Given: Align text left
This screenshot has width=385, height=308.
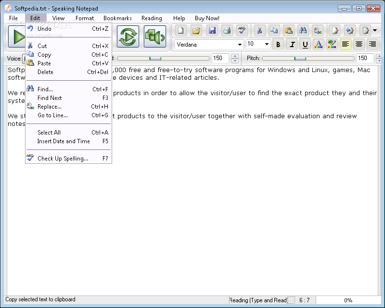Looking at the screenshot, I should click(346, 44).
